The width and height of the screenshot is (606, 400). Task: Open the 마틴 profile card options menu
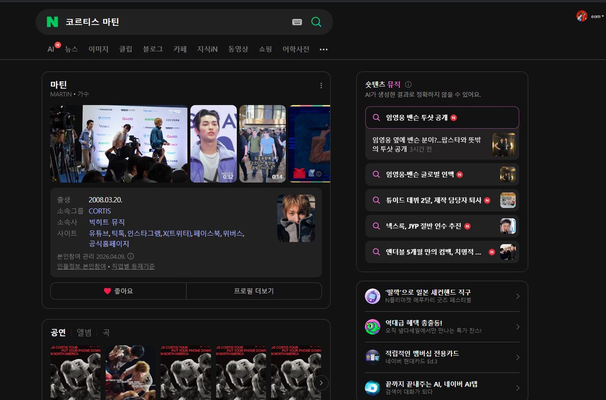coord(321,85)
